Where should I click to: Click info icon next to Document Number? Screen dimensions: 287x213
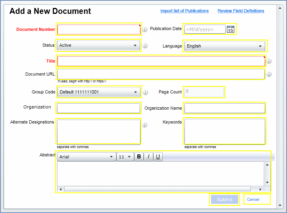[145, 29]
